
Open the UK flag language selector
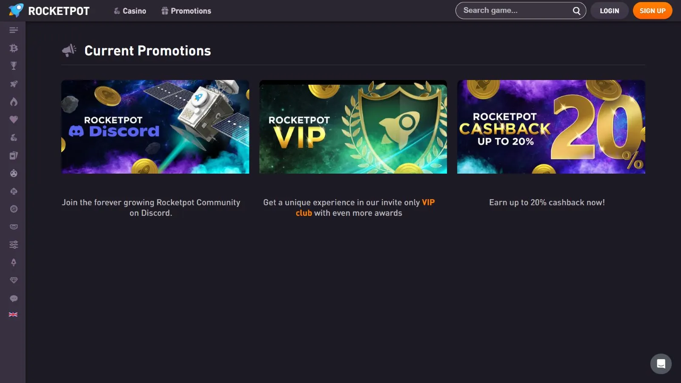coord(13,314)
